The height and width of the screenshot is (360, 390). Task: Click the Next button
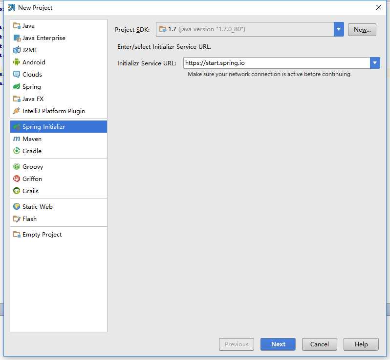278,344
